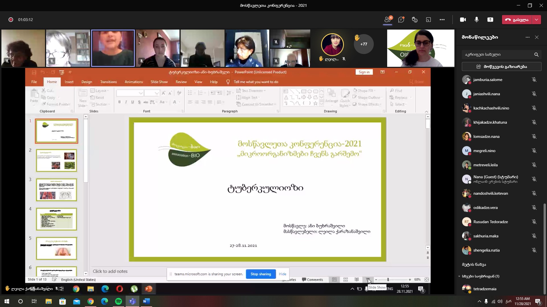Click Hide on the sharing notification
The image size is (547, 307).
coord(283,274)
